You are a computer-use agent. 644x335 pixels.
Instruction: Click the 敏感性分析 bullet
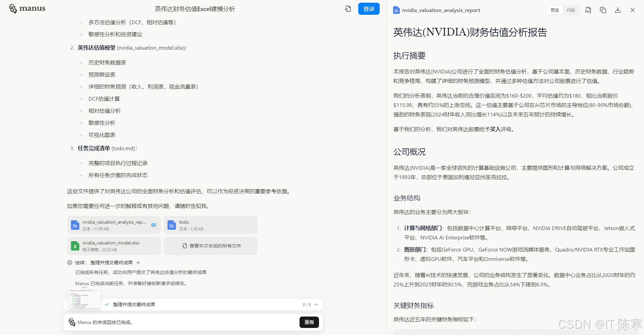[x=102, y=123]
